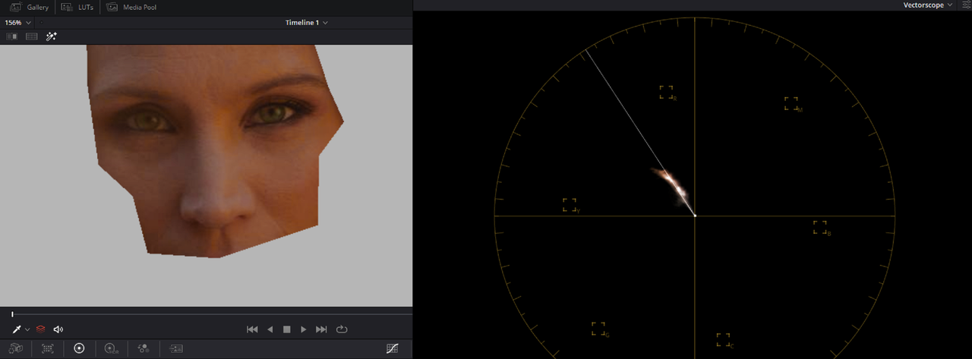The image size is (972, 359).
Task: Open the vectorscope settings sliders icon
Action: (x=966, y=5)
